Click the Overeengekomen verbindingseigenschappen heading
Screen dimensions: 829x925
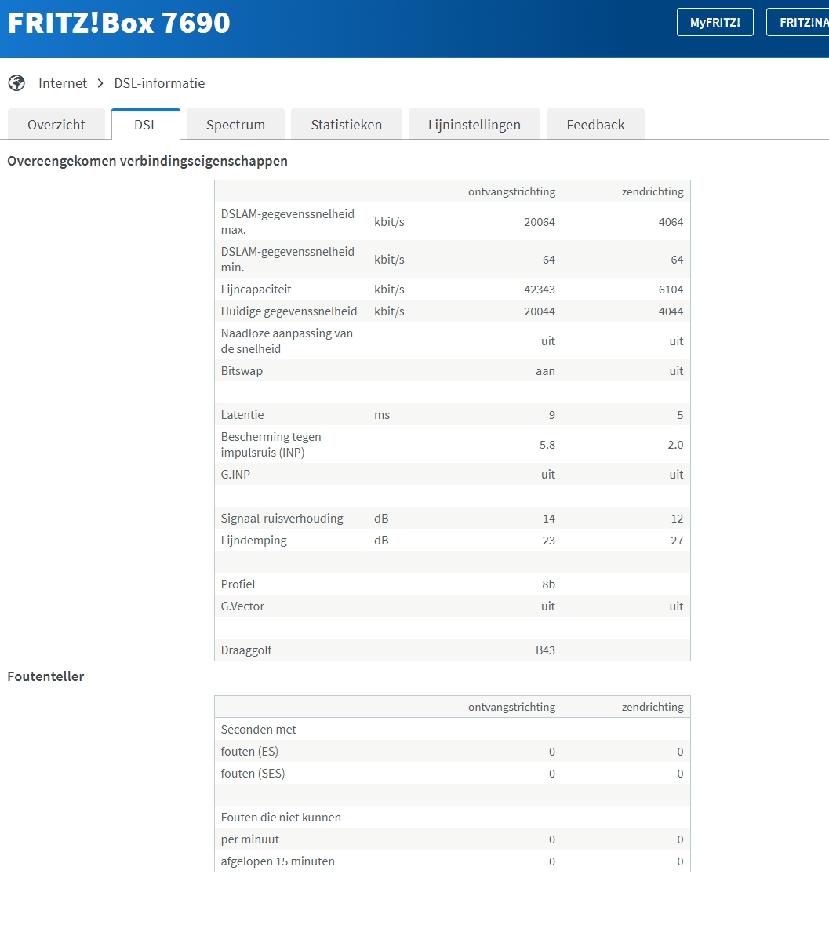pyautogui.click(x=147, y=161)
